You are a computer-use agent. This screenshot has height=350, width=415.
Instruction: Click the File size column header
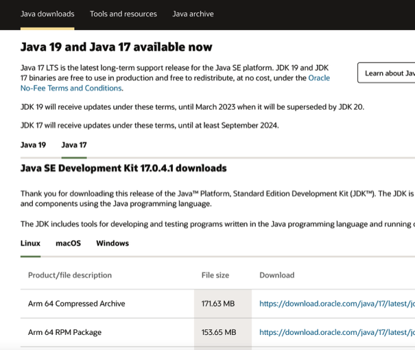tap(215, 275)
